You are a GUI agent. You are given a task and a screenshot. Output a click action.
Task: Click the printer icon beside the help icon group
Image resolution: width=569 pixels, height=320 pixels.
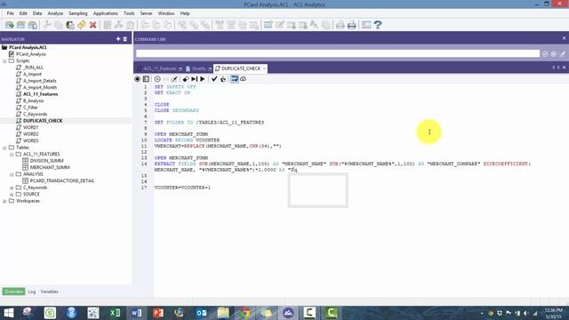pyautogui.click(x=352, y=25)
